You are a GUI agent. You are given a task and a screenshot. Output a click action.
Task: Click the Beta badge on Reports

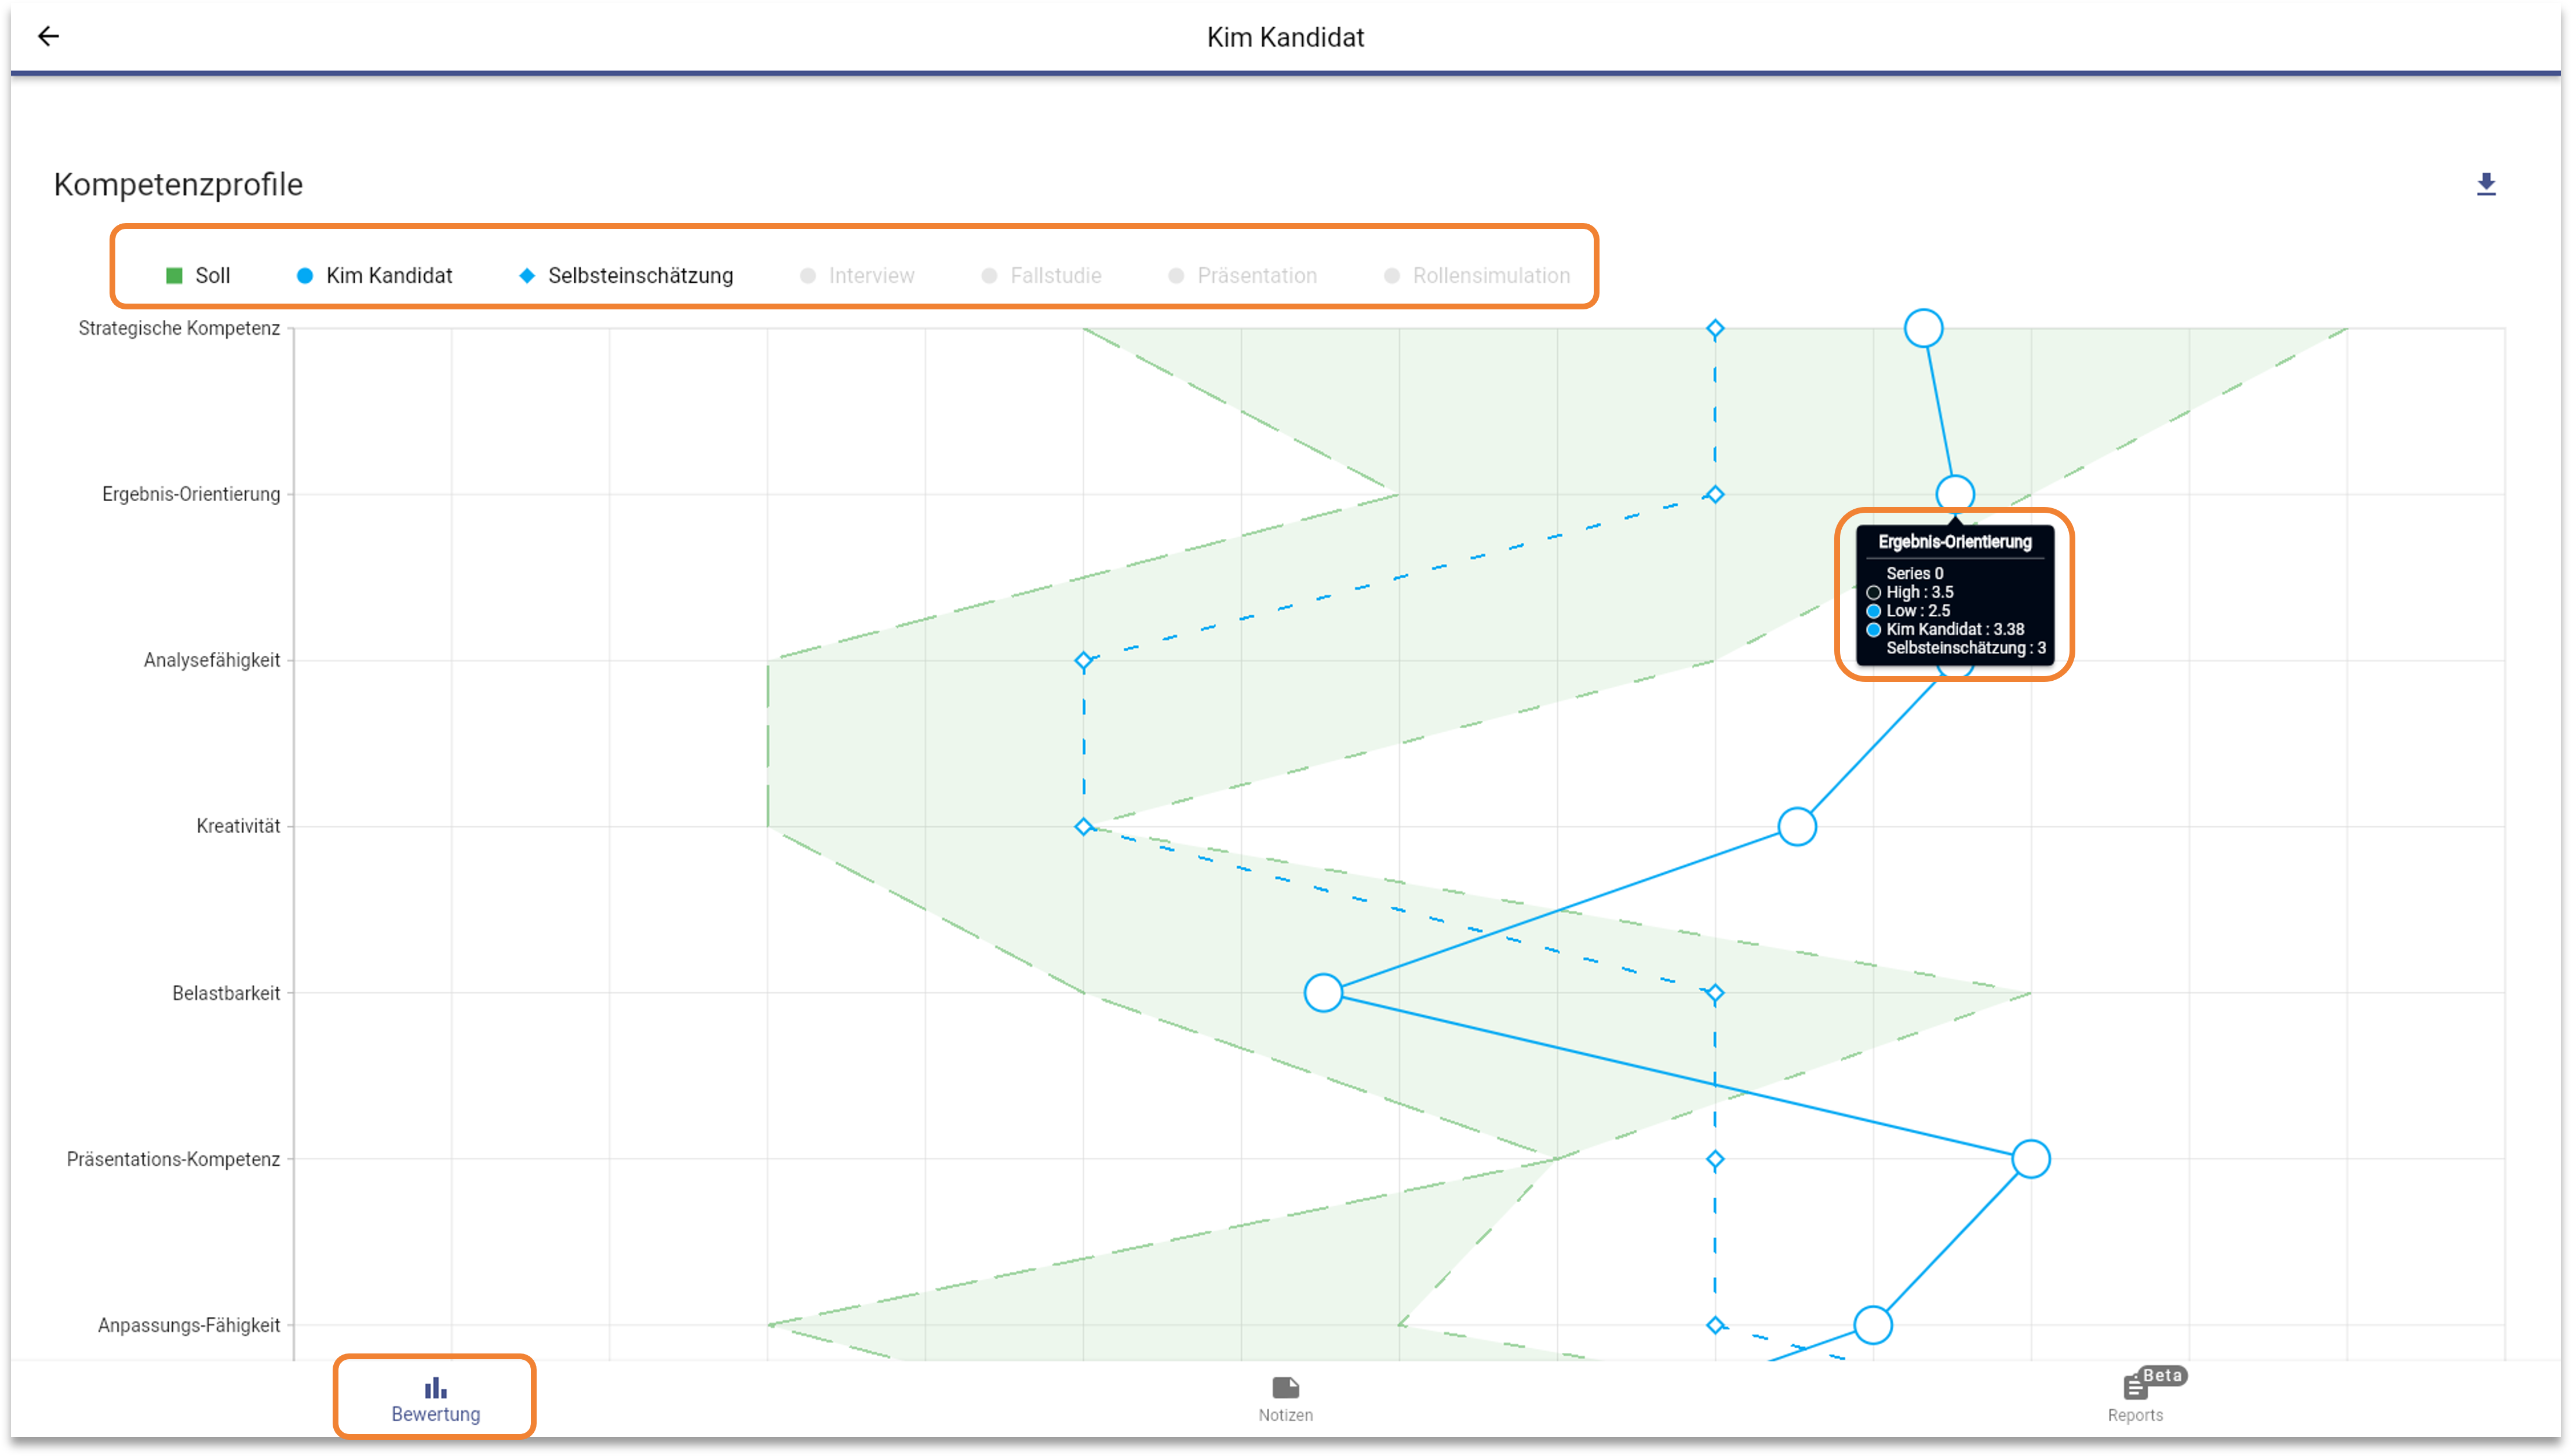[x=2162, y=1375]
